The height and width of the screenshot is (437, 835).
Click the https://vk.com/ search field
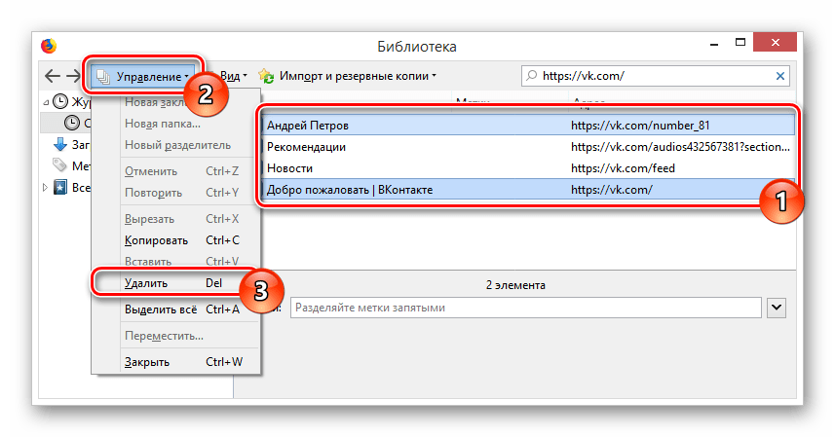point(656,76)
